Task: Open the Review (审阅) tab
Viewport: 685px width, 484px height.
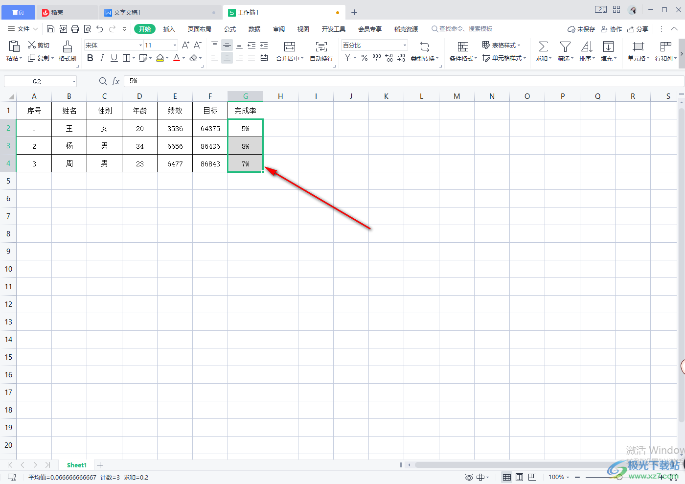Action: (279, 29)
